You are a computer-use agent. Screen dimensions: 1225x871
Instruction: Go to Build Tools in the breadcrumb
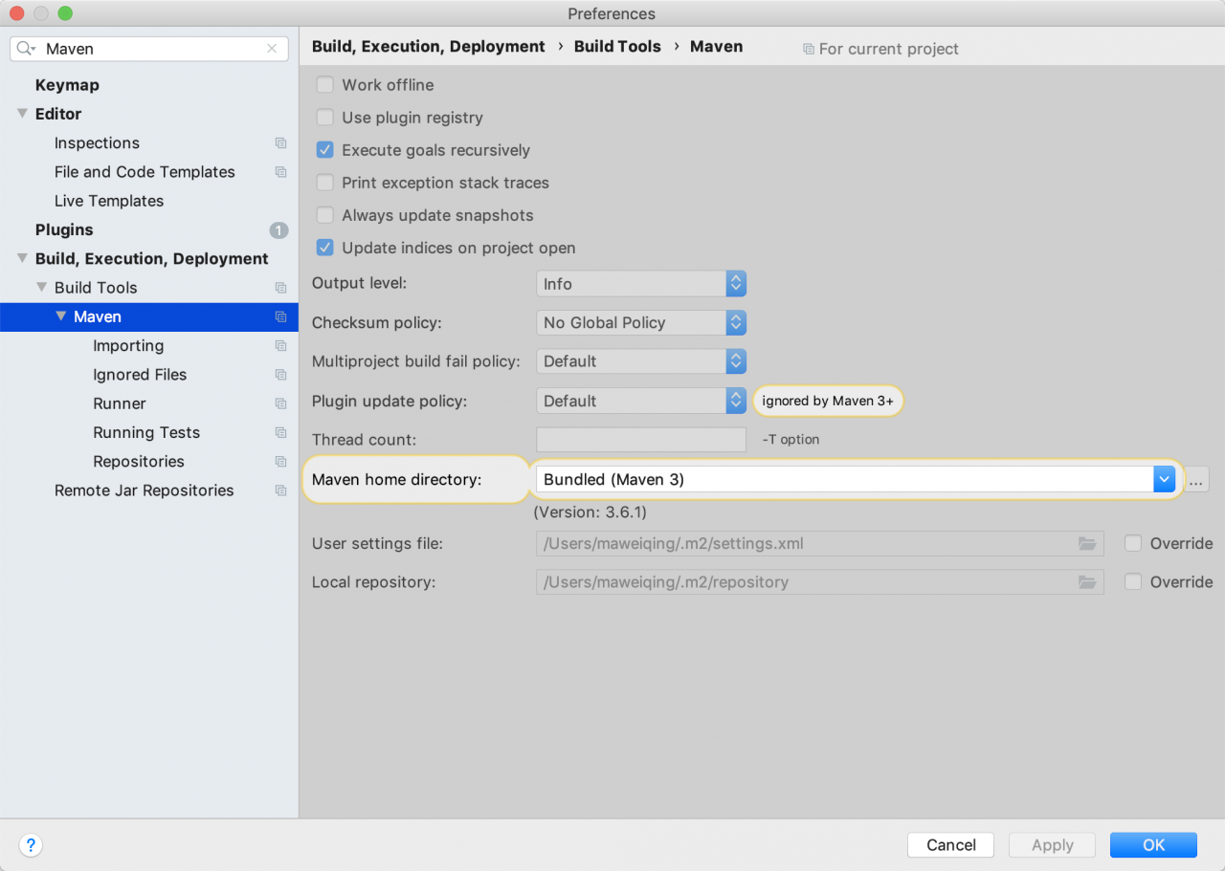[x=617, y=47]
